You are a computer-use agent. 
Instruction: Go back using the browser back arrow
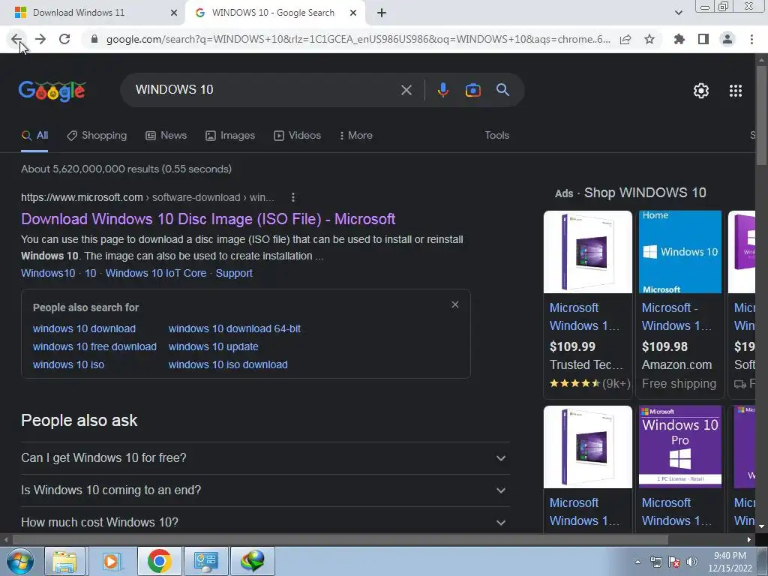[16, 39]
